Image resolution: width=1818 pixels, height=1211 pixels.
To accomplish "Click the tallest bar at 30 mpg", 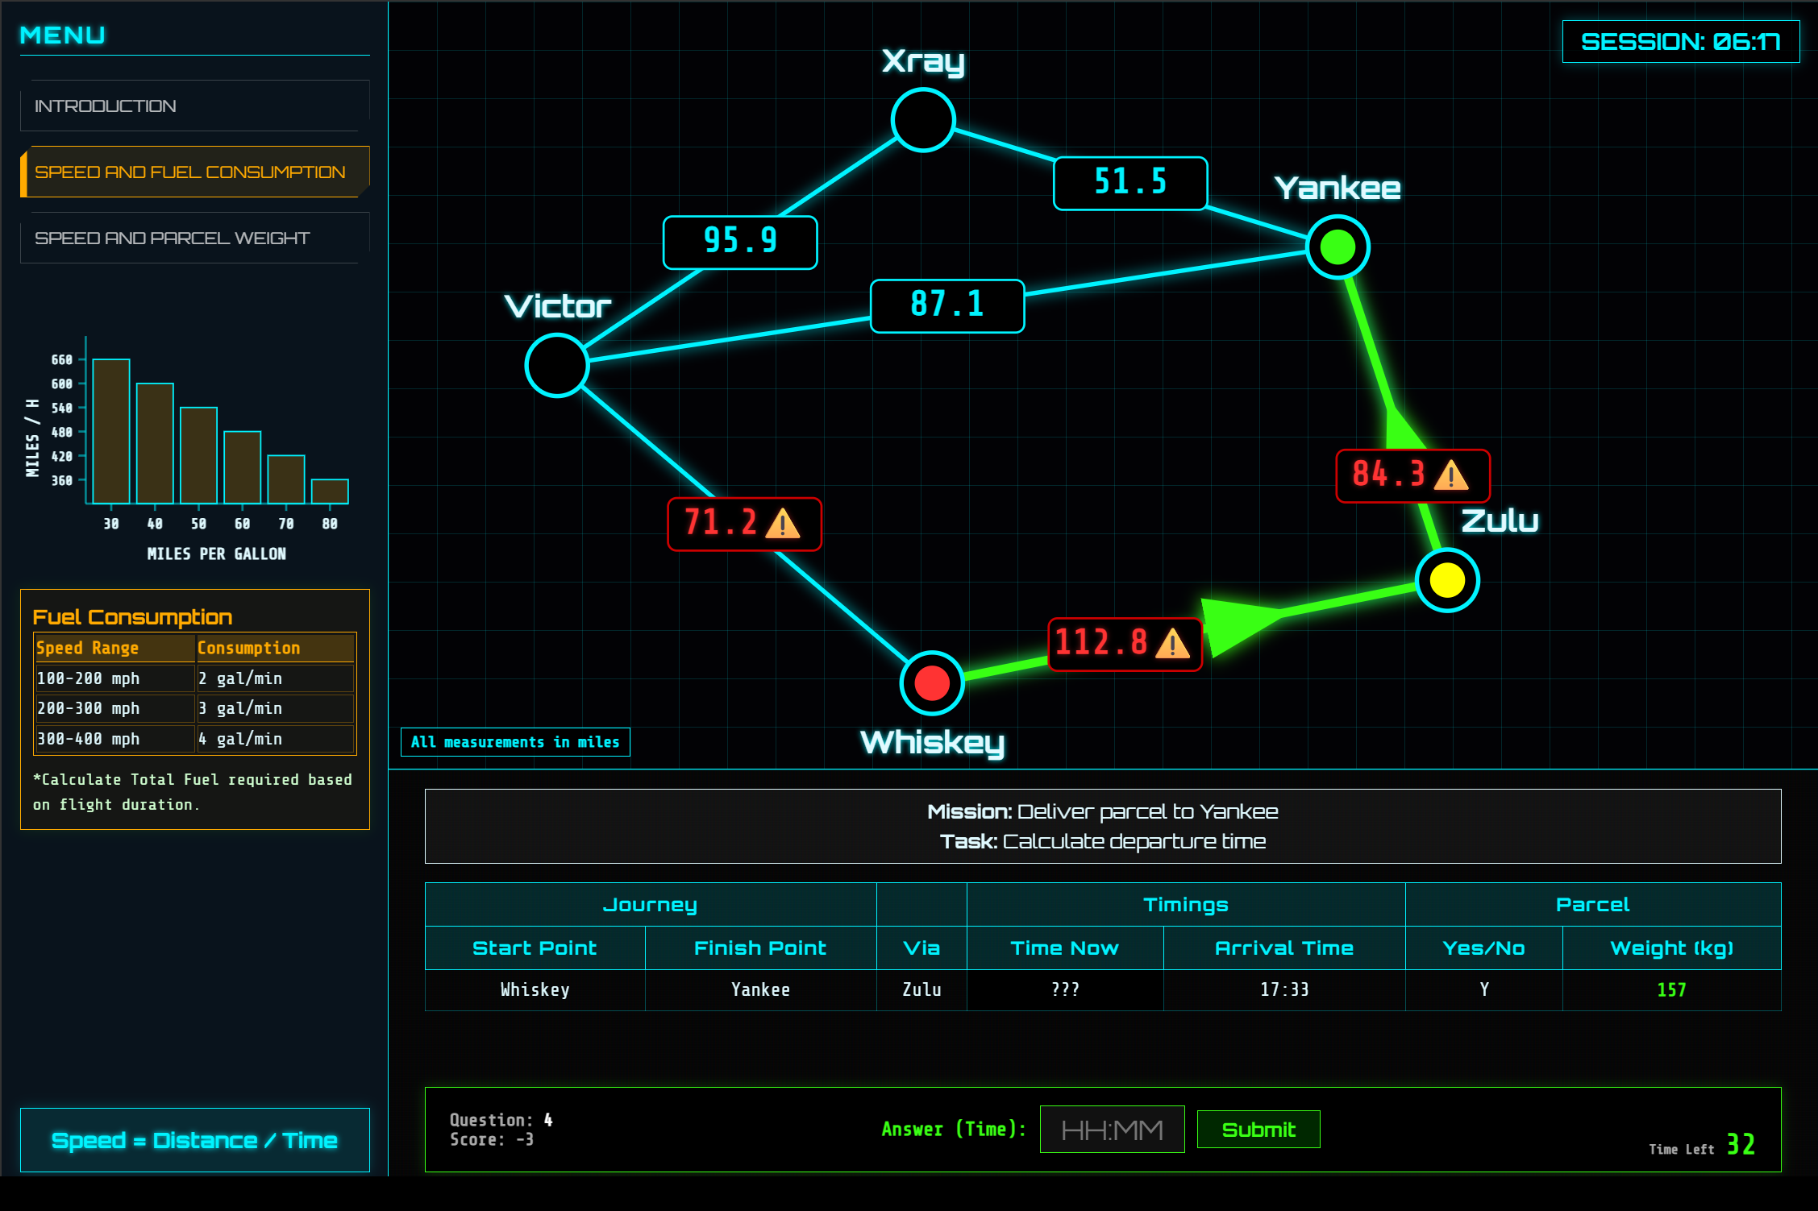I will click(111, 431).
